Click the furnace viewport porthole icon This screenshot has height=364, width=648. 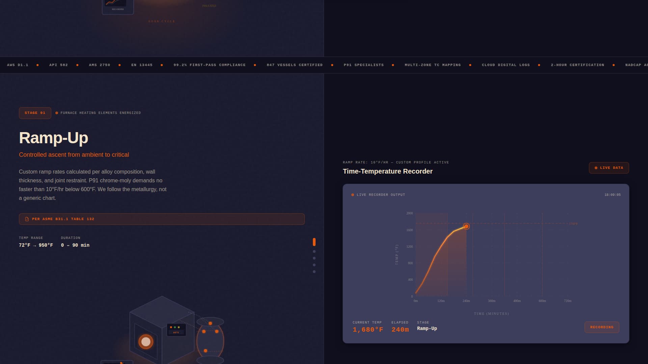point(145,342)
